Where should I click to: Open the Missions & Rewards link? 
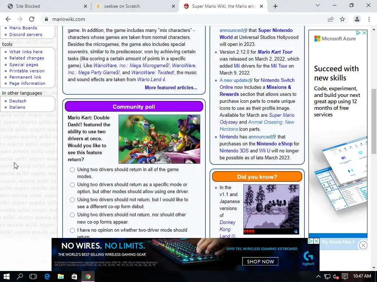pyautogui.click(x=256, y=91)
